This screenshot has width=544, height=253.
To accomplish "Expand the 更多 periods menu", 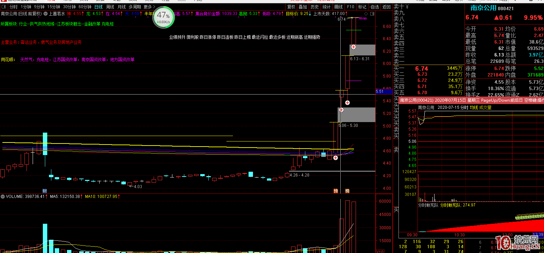I will (149, 7).
